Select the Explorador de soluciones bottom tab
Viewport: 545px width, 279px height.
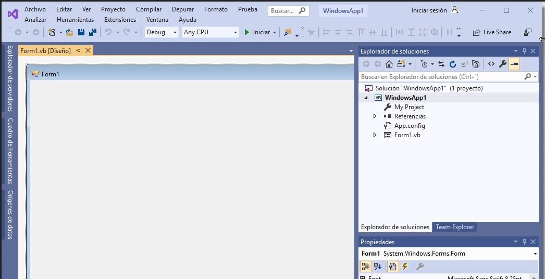(395, 227)
